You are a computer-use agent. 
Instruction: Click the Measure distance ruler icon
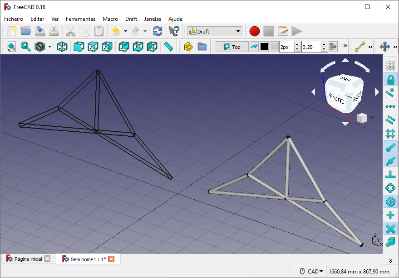(168, 47)
